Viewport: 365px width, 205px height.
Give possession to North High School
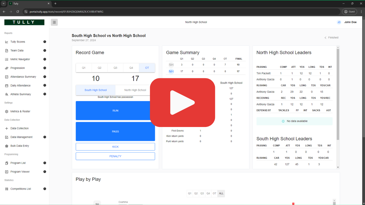point(135,90)
